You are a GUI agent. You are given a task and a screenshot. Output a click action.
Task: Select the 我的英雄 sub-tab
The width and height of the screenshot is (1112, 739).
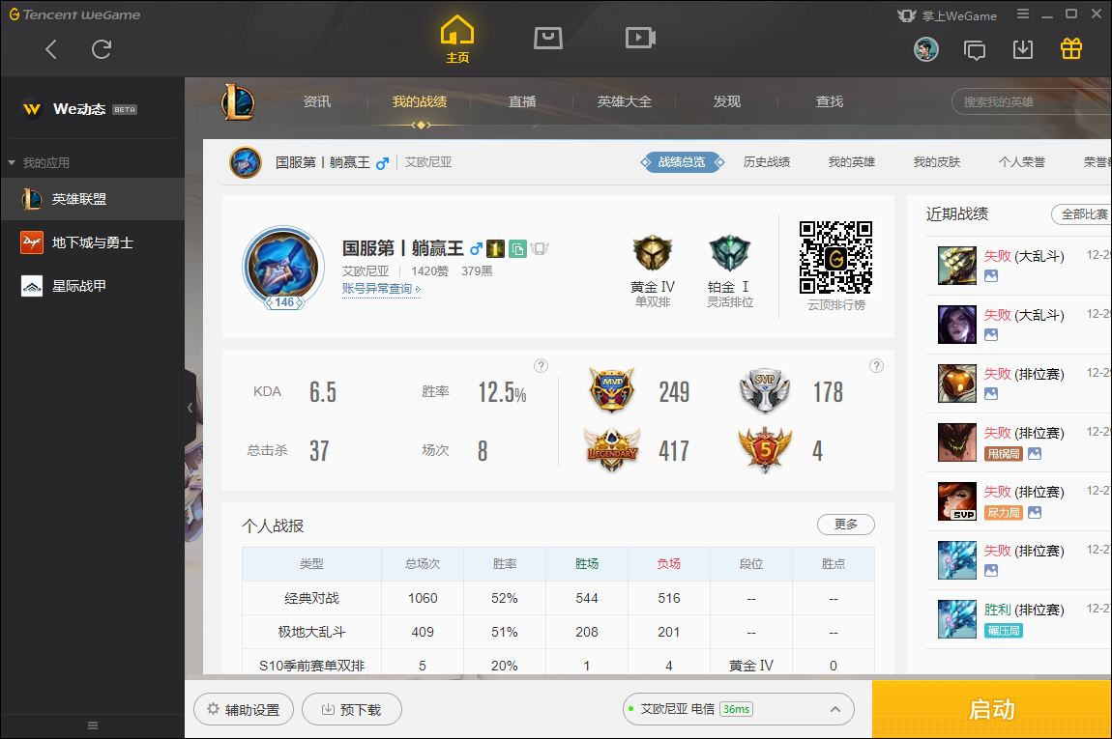[x=852, y=162]
